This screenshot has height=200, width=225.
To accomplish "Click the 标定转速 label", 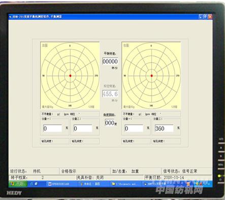I will (110, 86).
